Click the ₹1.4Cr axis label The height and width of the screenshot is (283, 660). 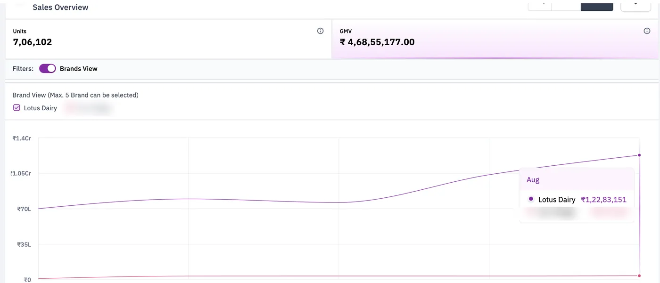[22, 138]
